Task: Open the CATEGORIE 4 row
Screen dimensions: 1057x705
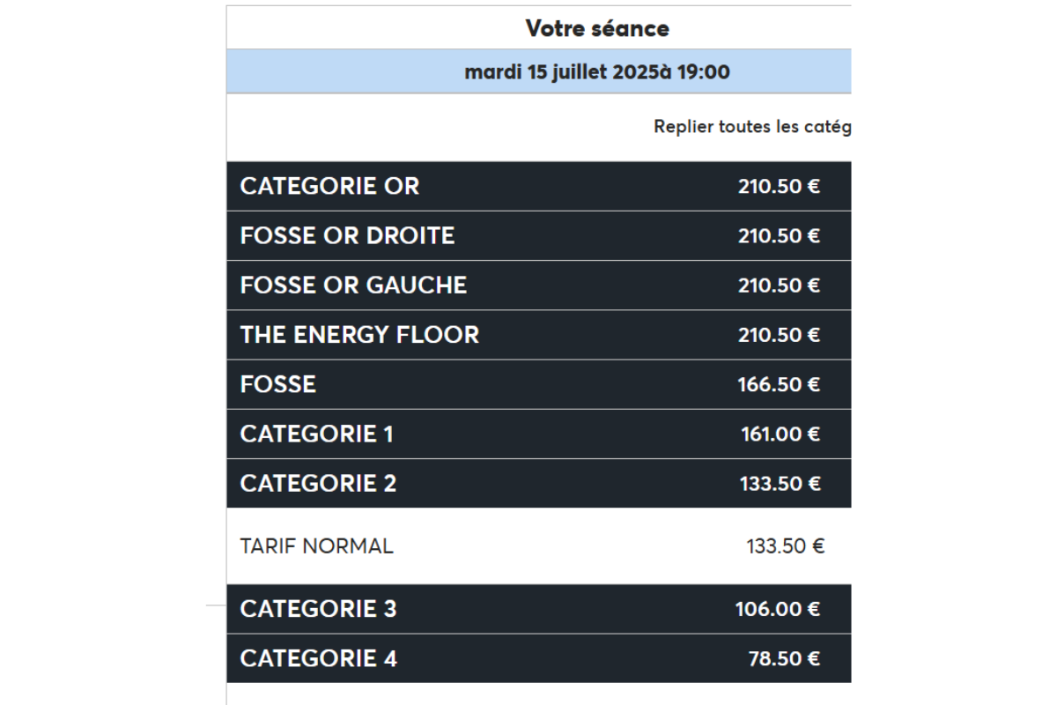Action: [x=539, y=658]
